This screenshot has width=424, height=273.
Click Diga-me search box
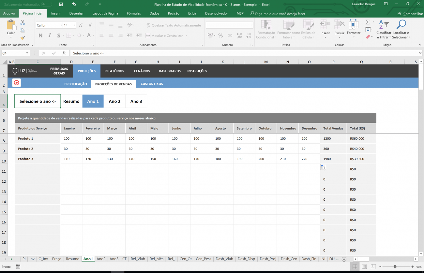click(278, 14)
